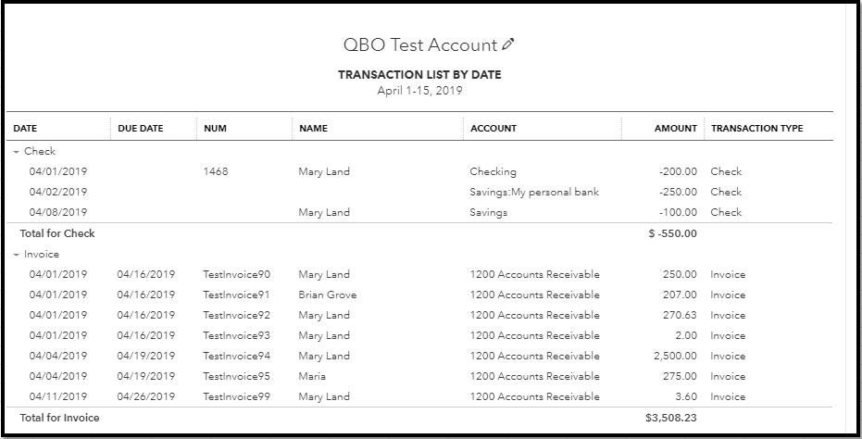Collapse the Invoice group arrow
Image resolution: width=862 pixels, height=439 pixels.
pos(17,254)
